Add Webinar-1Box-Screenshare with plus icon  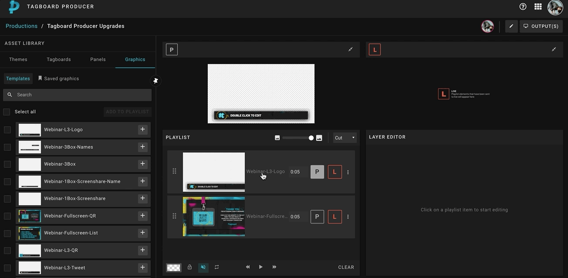[x=142, y=198]
